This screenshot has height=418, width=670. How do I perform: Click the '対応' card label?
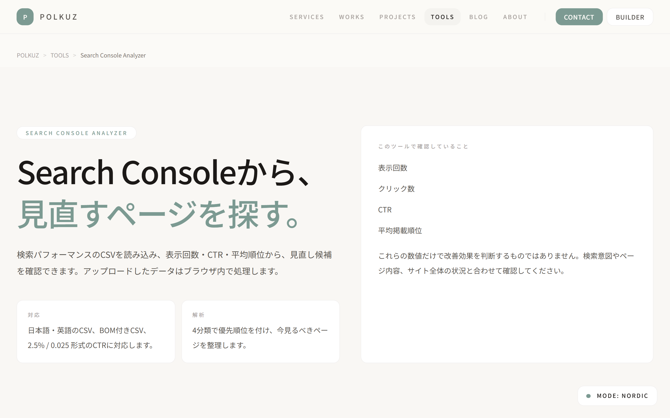pyautogui.click(x=34, y=315)
